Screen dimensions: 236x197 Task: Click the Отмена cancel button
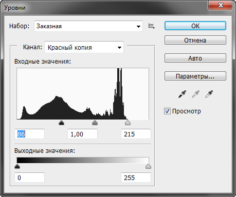click(x=195, y=40)
